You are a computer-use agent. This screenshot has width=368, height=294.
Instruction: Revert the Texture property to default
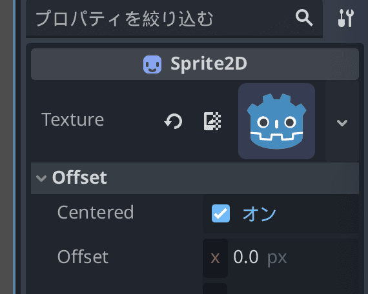pyautogui.click(x=173, y=121)
